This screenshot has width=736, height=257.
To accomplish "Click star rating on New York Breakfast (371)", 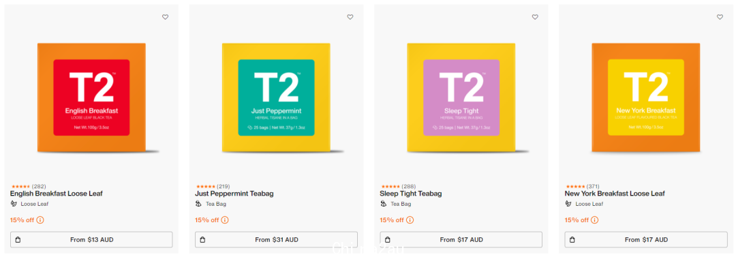I will click(x=575, y=187).
